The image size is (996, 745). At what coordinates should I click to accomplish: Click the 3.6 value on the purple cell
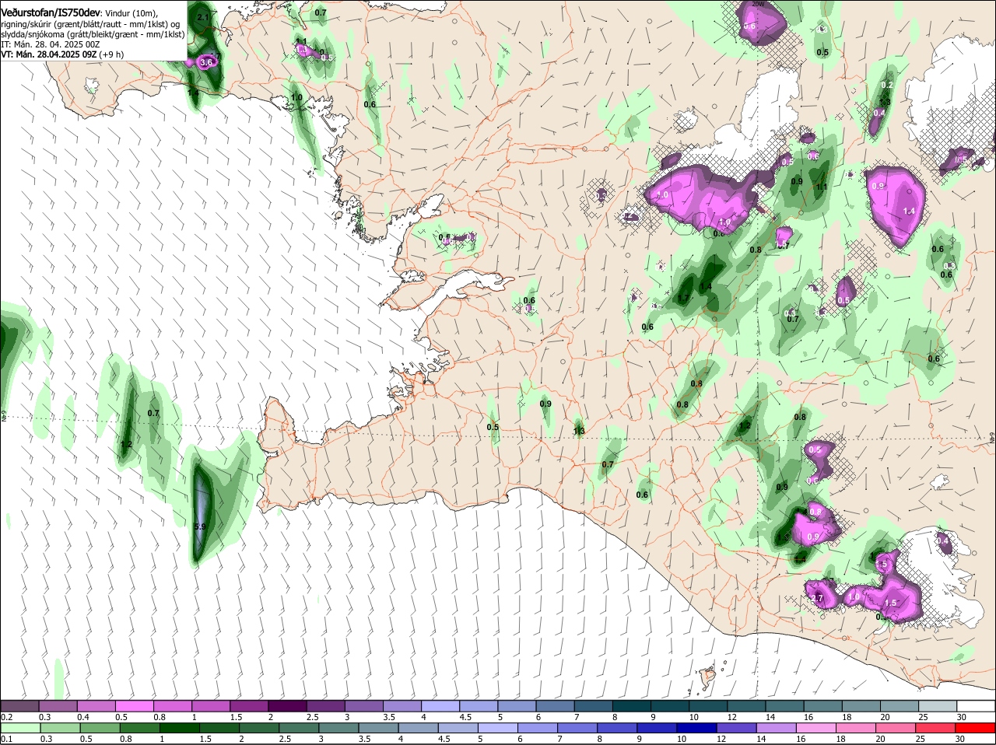pos(206,62)
